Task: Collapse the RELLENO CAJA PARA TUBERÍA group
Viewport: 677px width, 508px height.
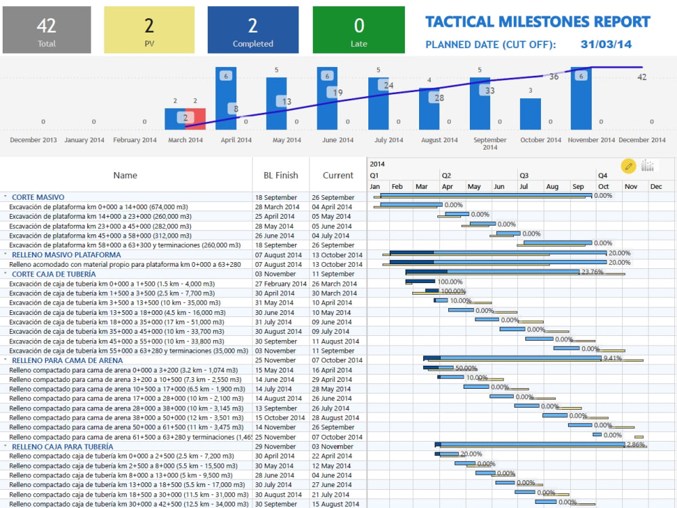Action: click(x=5, y=446)
